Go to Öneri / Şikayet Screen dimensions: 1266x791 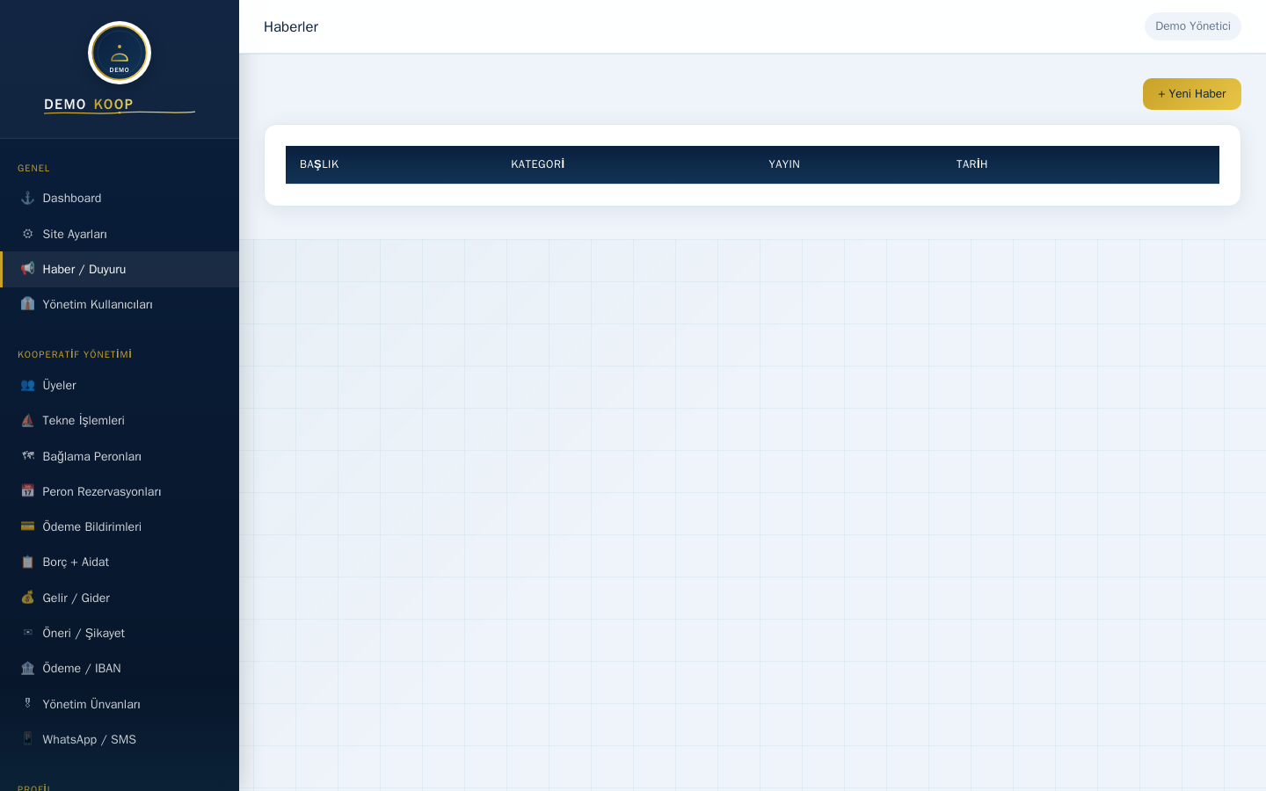pyautogui.click(x=120, y=633)
